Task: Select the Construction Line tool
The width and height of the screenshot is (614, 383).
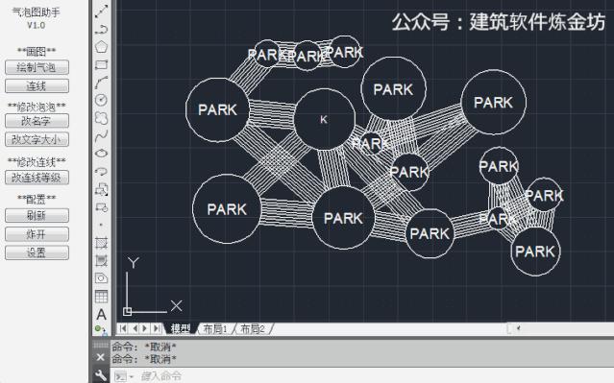Action: tap(102, 11)
